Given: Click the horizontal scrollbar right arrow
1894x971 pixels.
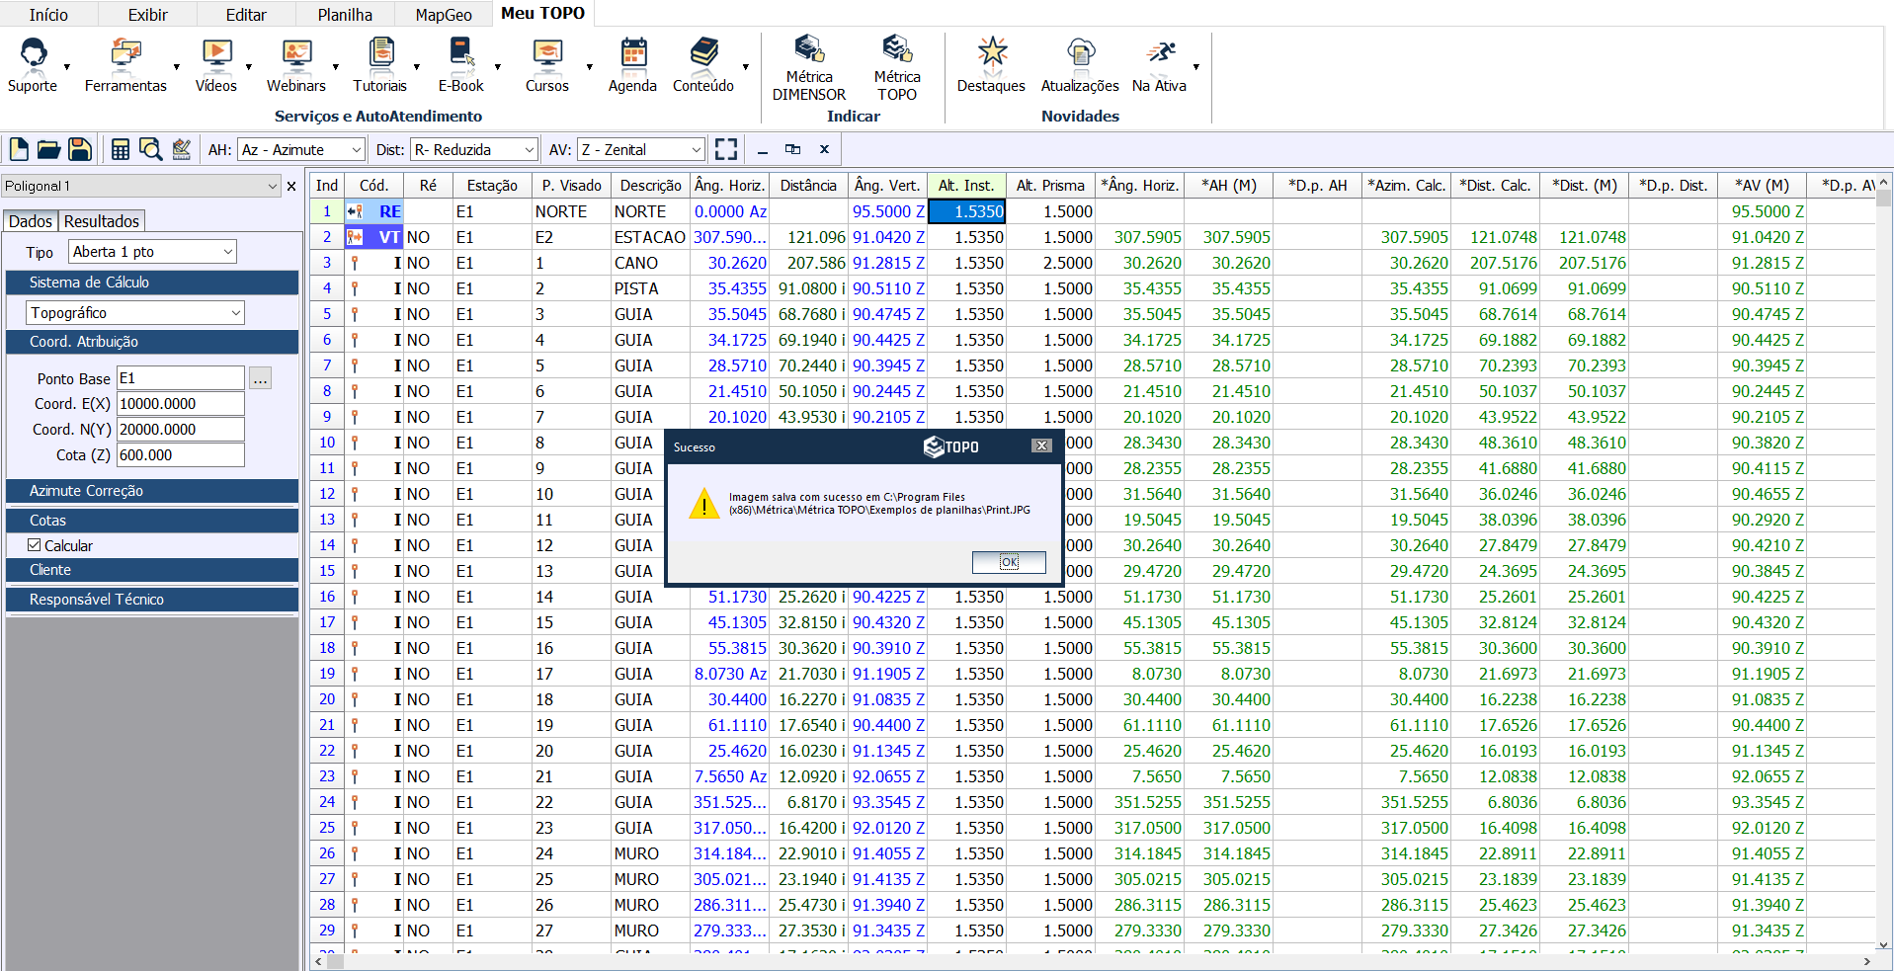Looking at the screenshot, I should click(x=1866, y=961).
